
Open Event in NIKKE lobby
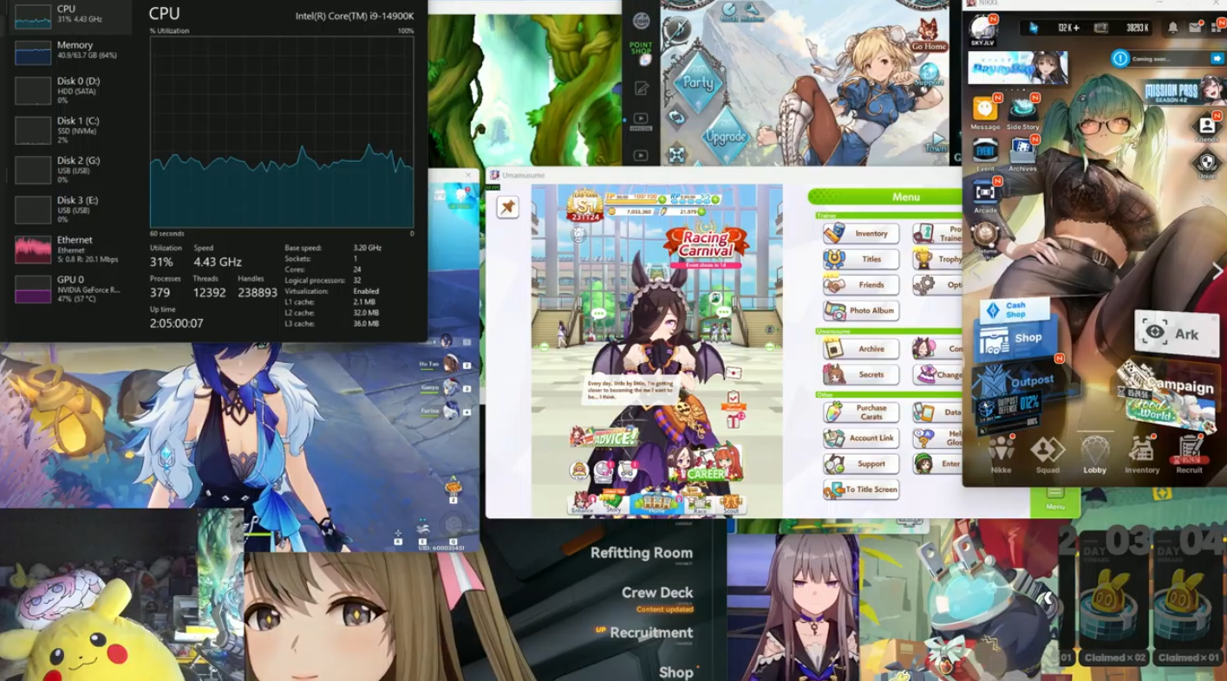[985, 153]
